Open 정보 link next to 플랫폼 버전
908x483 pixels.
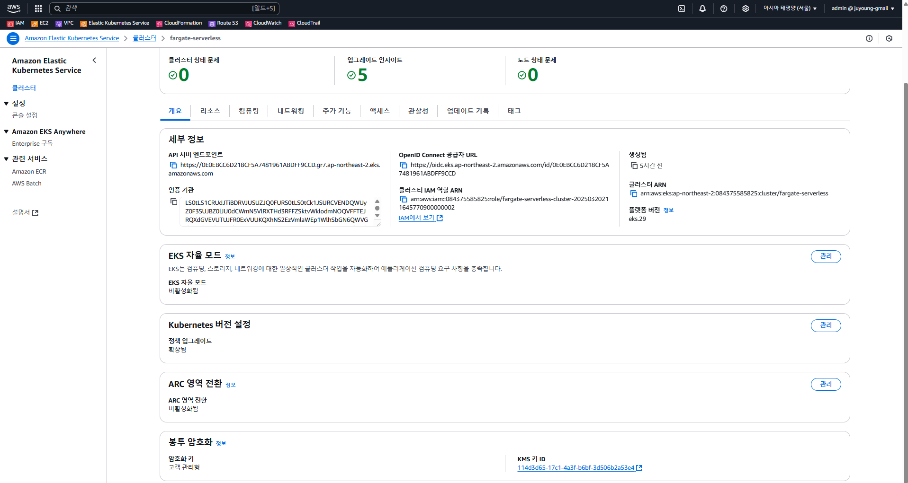[x=668, y=211]
